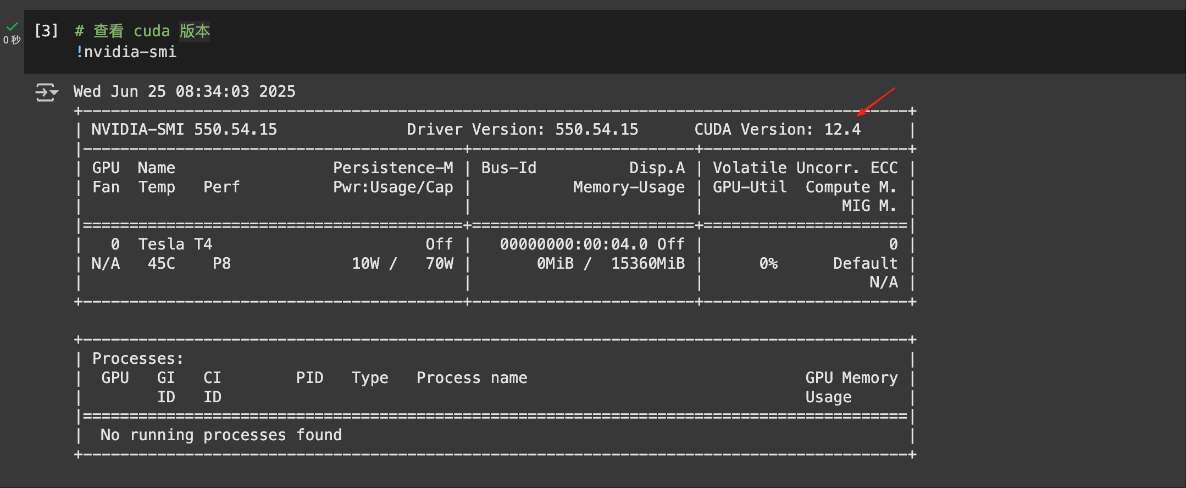Click the 'Driver Version: 550.54.15' text
The width and height of the screenshot is (1186, 488).
[522, 130]
